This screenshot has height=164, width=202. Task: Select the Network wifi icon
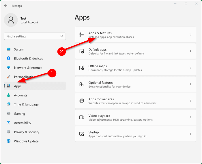[x=8, y=67]
